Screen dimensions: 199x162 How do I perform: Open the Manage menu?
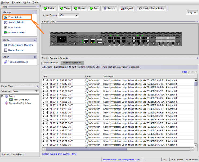(5, 2)
